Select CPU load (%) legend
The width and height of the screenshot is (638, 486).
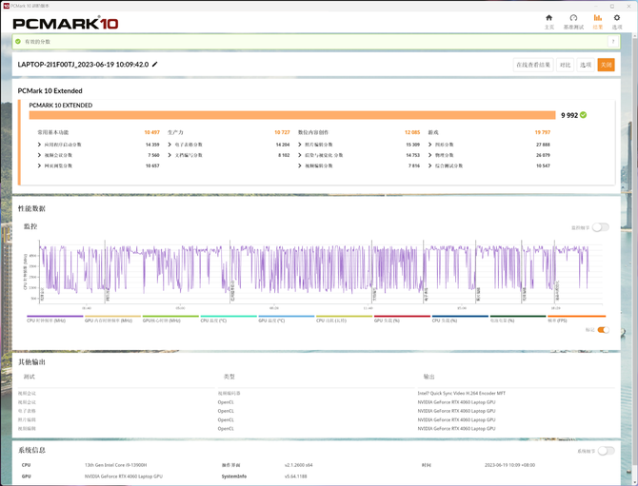pyautogui.click(x=460, y=319)
